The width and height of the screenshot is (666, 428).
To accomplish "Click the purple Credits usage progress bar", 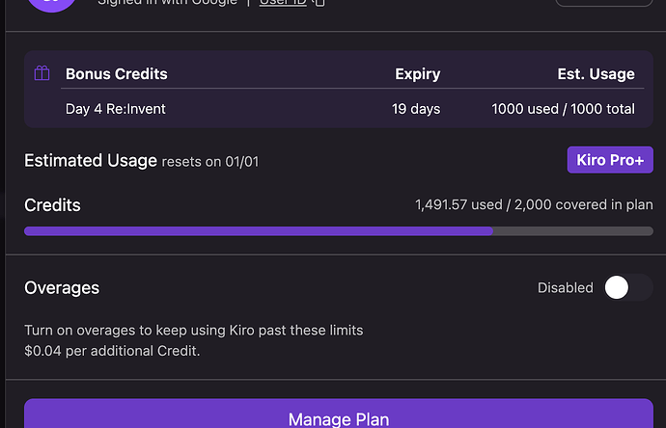I will pyautogui.click(x=339, y=231).
